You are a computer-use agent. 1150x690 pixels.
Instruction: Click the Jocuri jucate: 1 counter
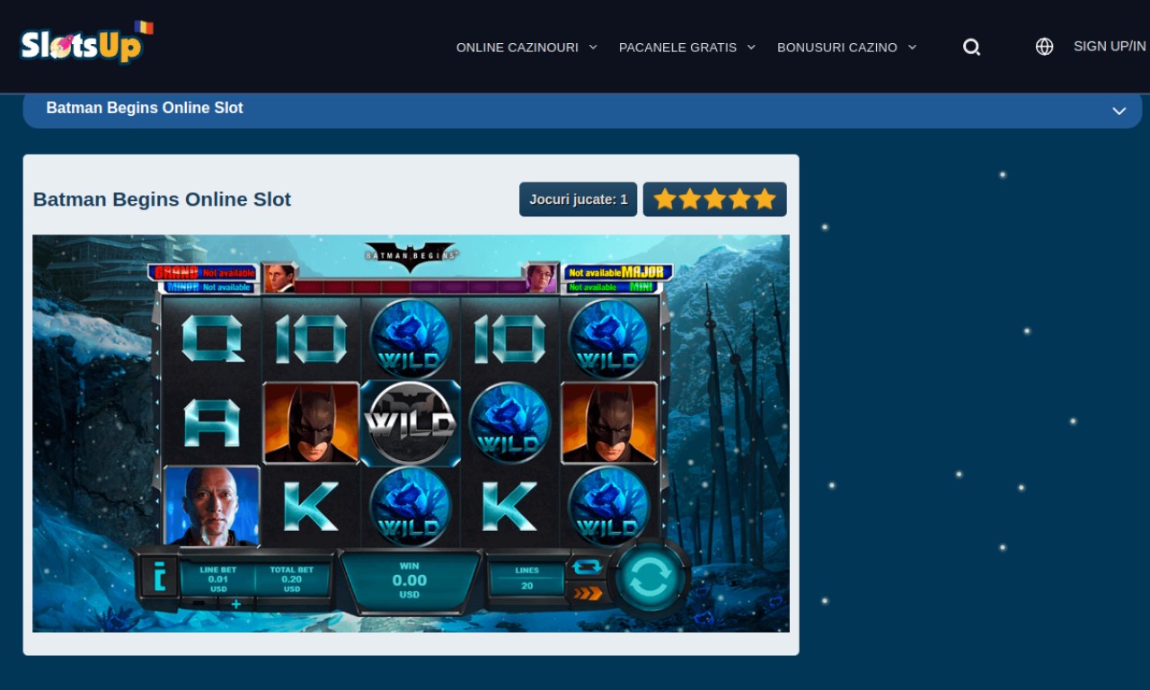579,199
